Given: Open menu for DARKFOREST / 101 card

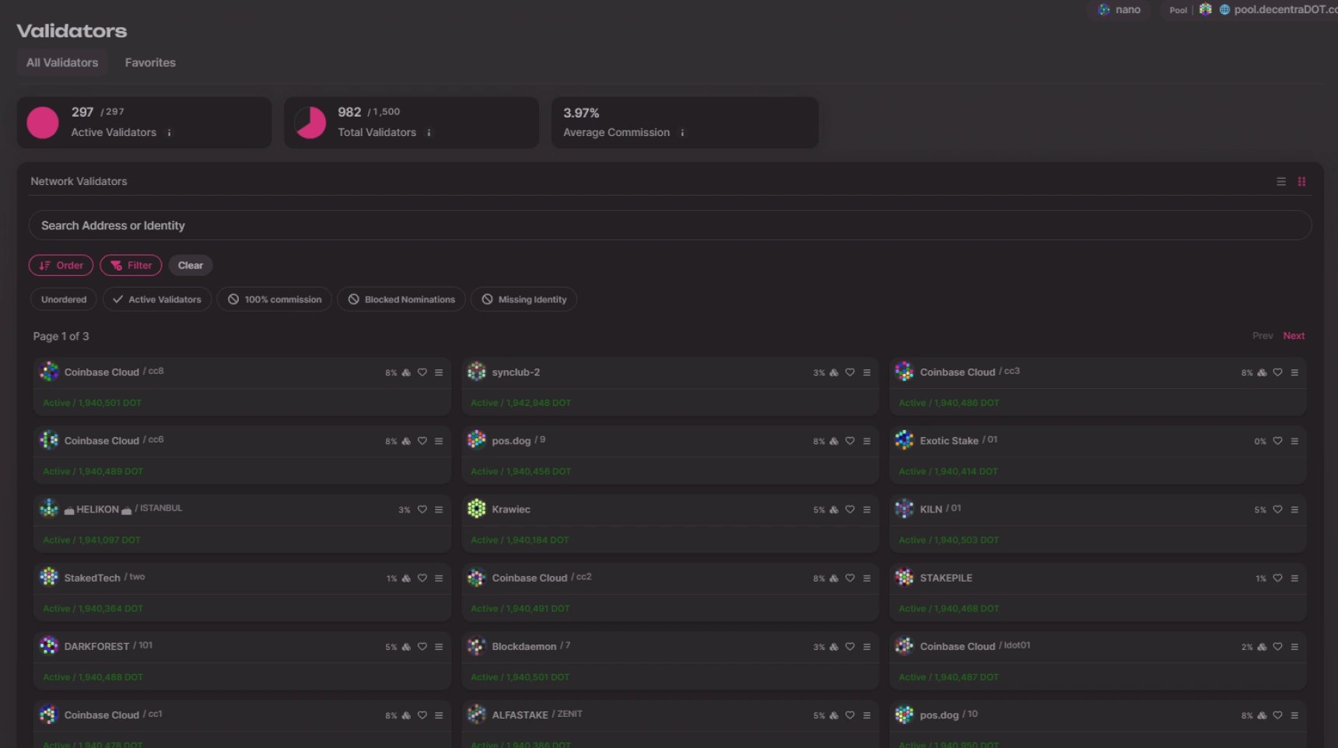Looking at the screenshot, I should (x=439, y=647).
